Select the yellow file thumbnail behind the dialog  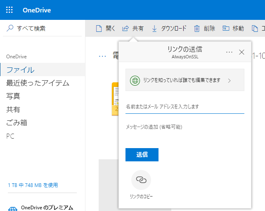pos(115,99)
